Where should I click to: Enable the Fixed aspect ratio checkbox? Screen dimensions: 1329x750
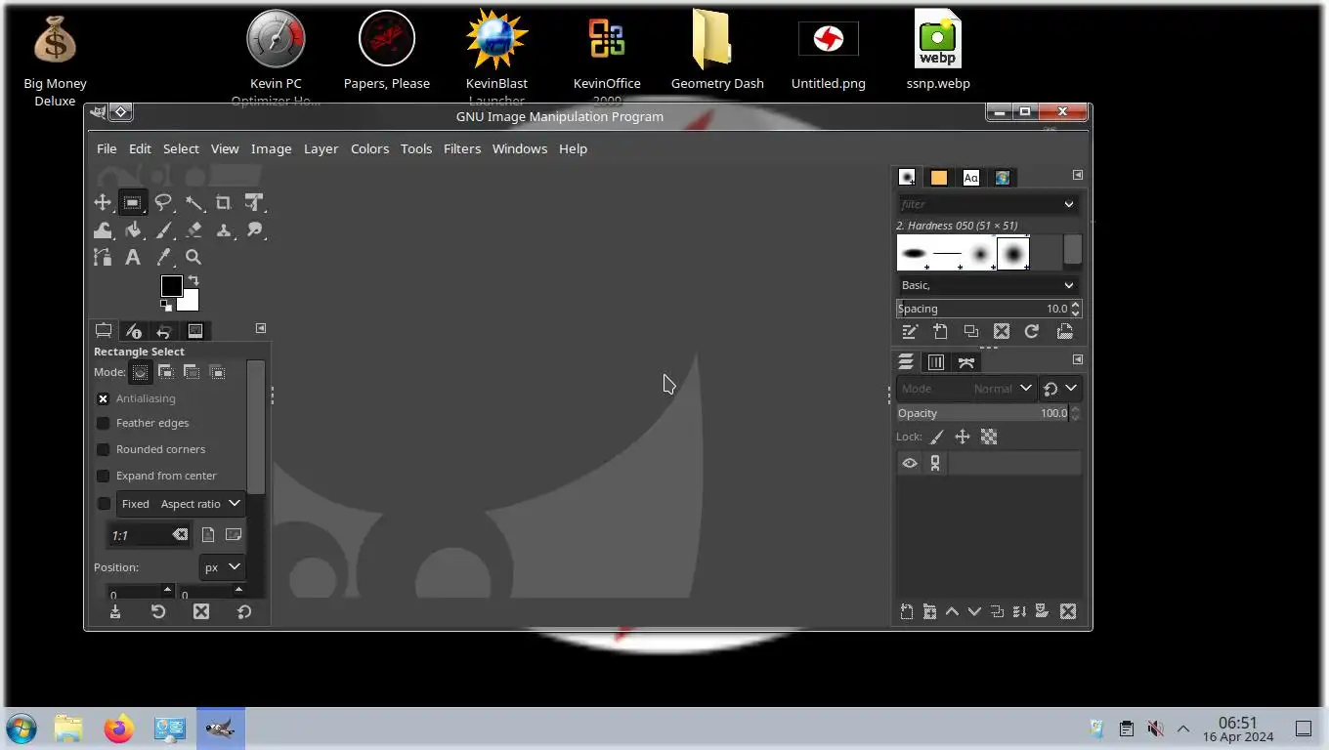[x=104, y=504]
